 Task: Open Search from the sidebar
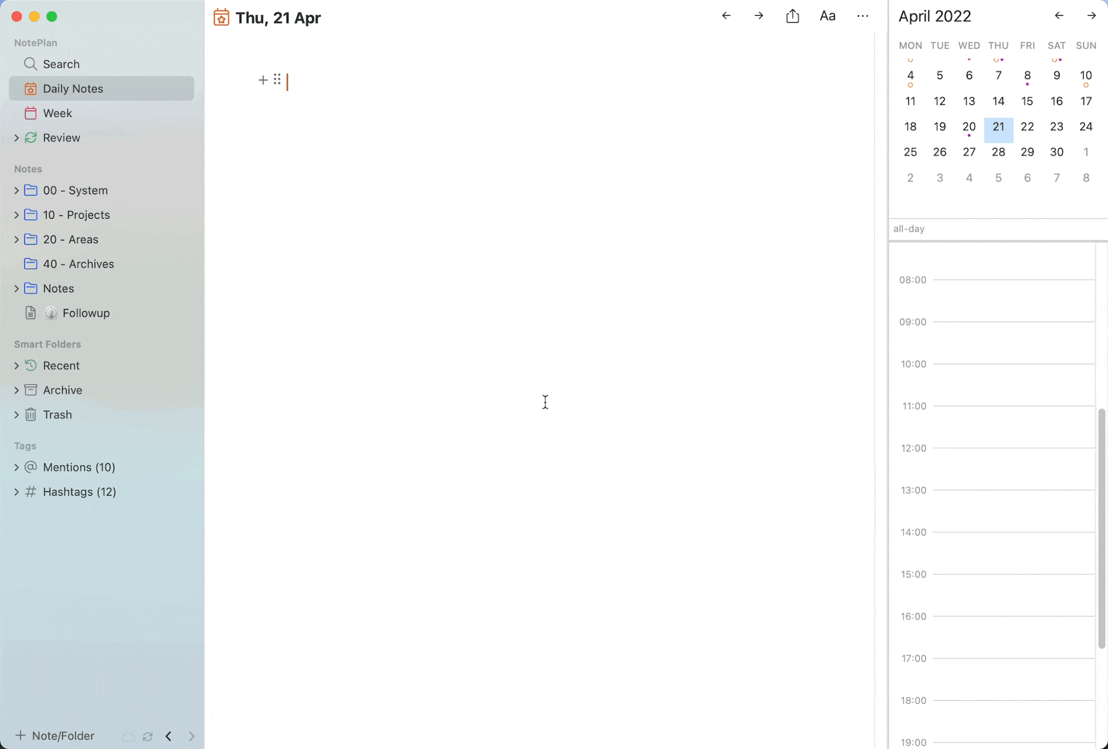(x=60, y=64)
